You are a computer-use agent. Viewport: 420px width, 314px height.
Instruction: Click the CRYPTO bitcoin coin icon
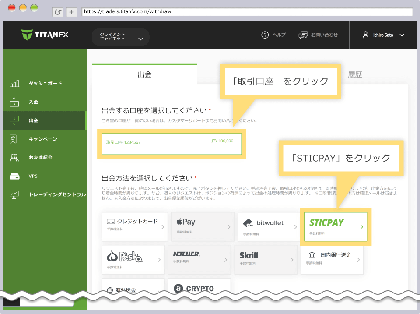coord(178,289)
